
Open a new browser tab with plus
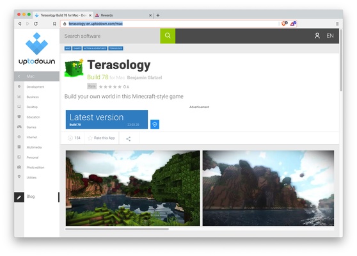[158, 15]
